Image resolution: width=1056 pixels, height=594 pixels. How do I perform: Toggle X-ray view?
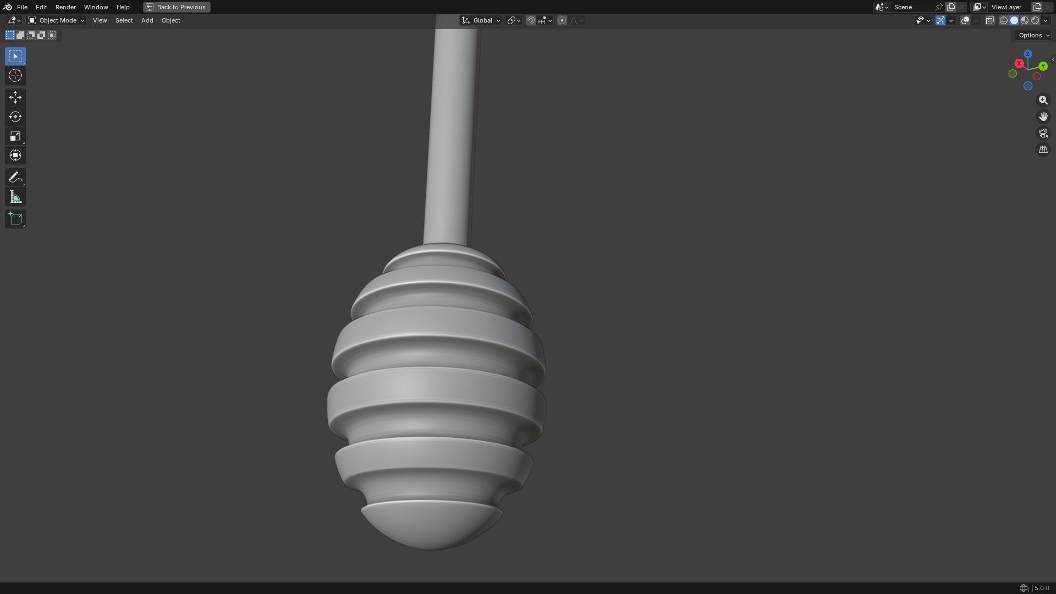(989, 20)
